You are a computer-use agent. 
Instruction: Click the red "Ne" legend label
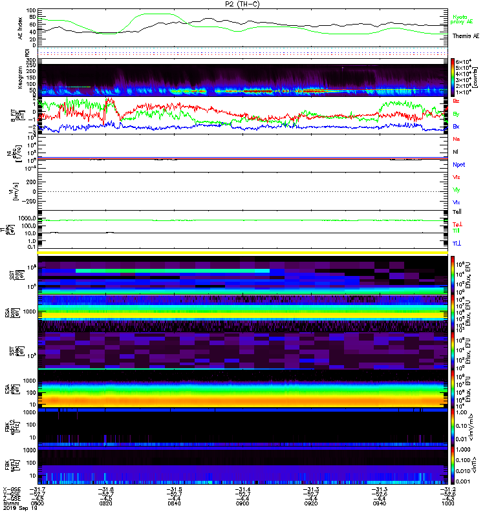[457, 139]
